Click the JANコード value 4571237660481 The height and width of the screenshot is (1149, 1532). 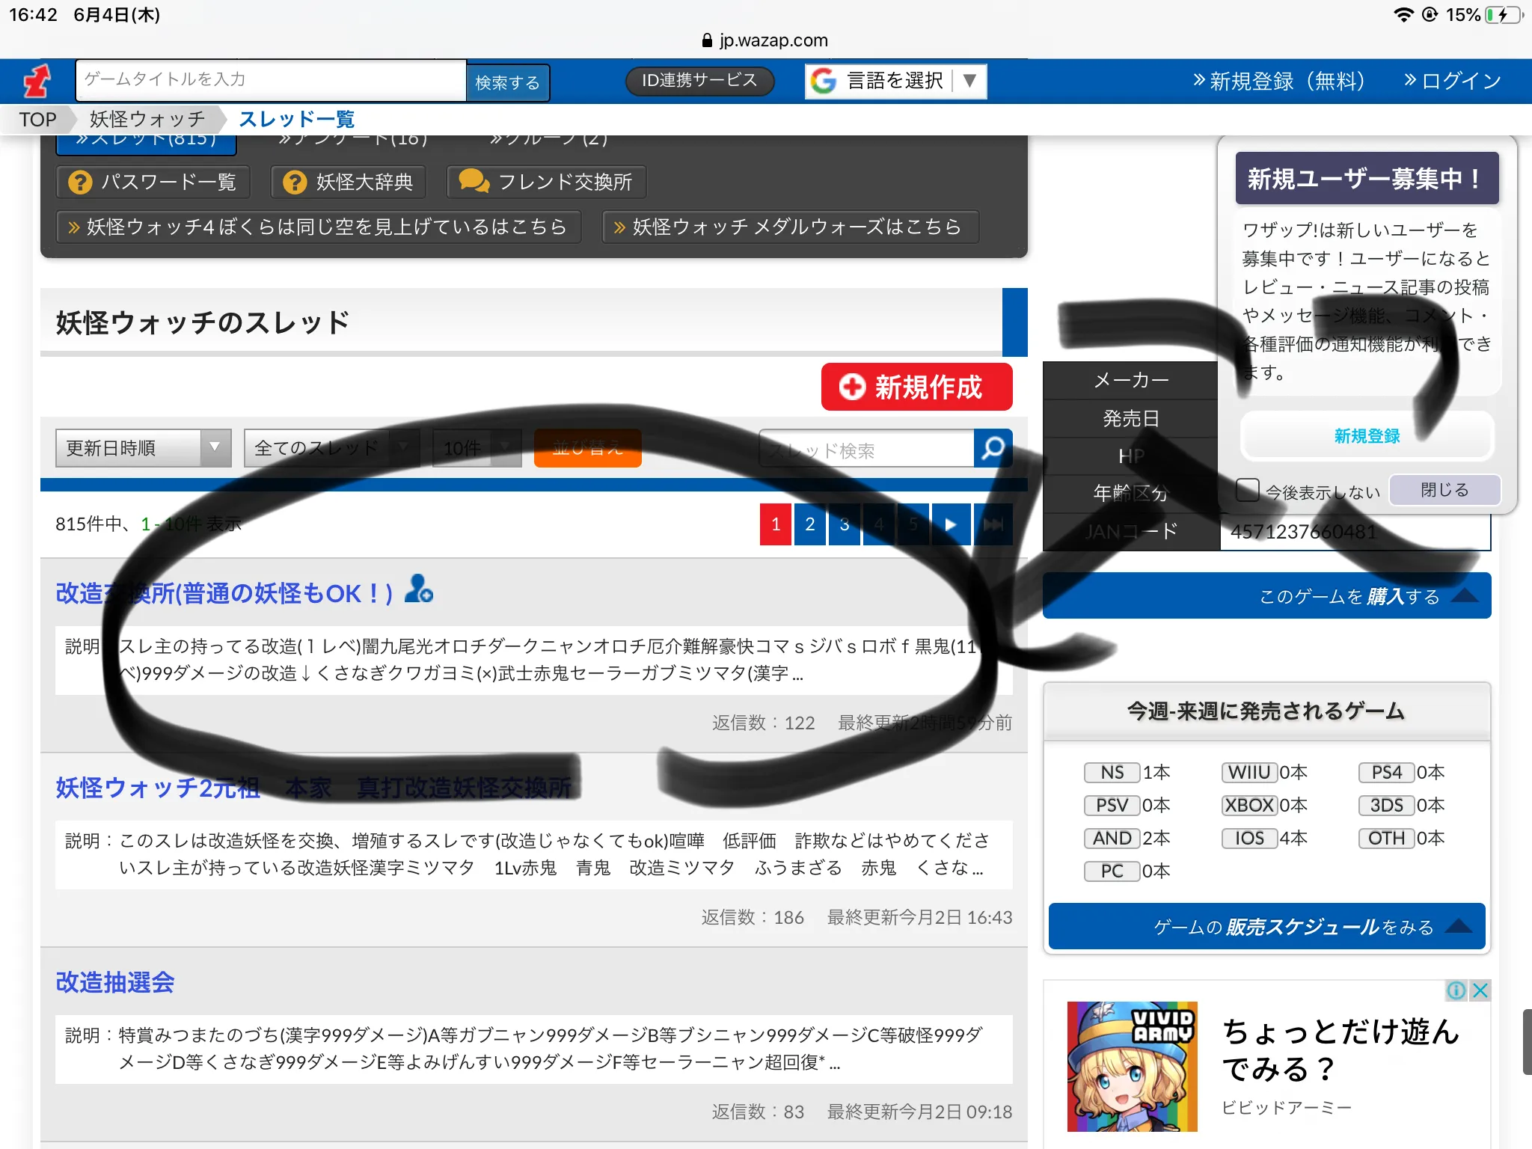coord(1303,532)
